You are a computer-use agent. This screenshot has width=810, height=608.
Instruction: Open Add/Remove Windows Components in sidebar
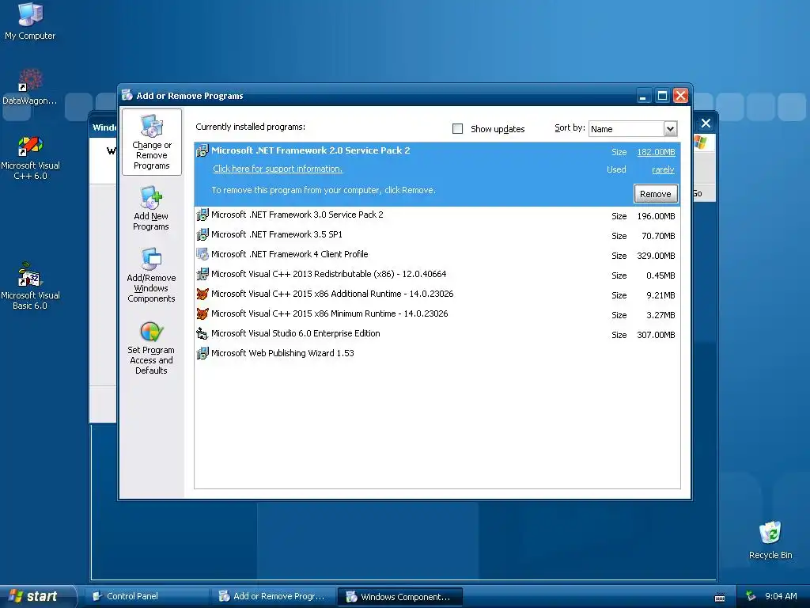point(151,275)
